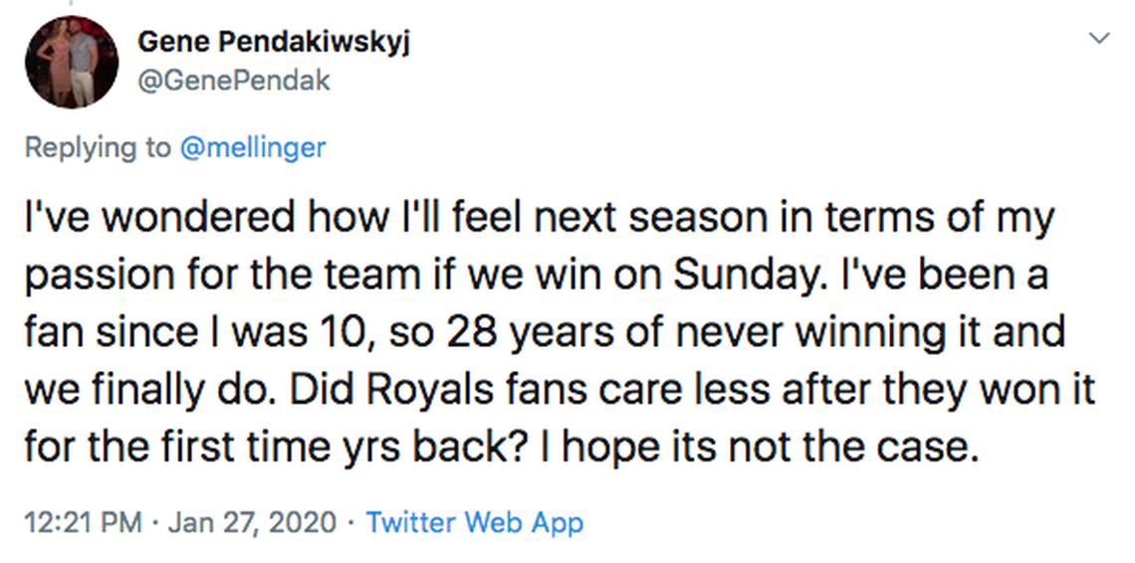Open the tweet options chevron menu
The height and width of the screenshot is (563, 1135).
(1099, 38)
